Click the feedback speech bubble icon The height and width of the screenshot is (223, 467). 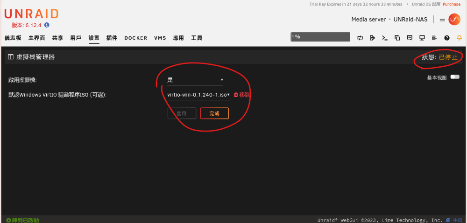(x=410, y=38)
